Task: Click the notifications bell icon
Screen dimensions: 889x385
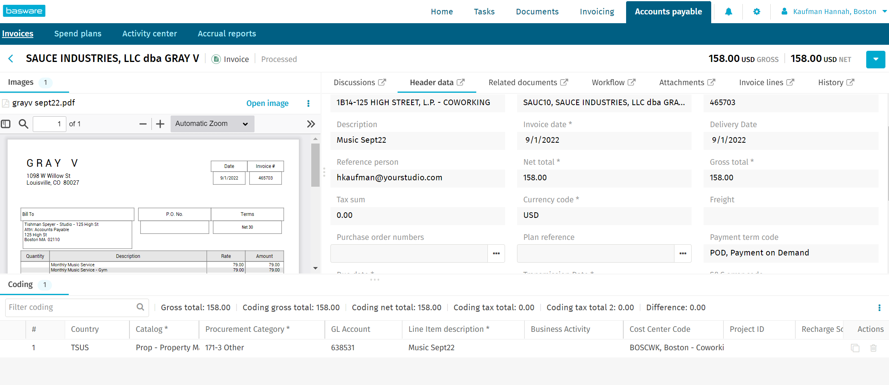Action: [x=728, y=12]
